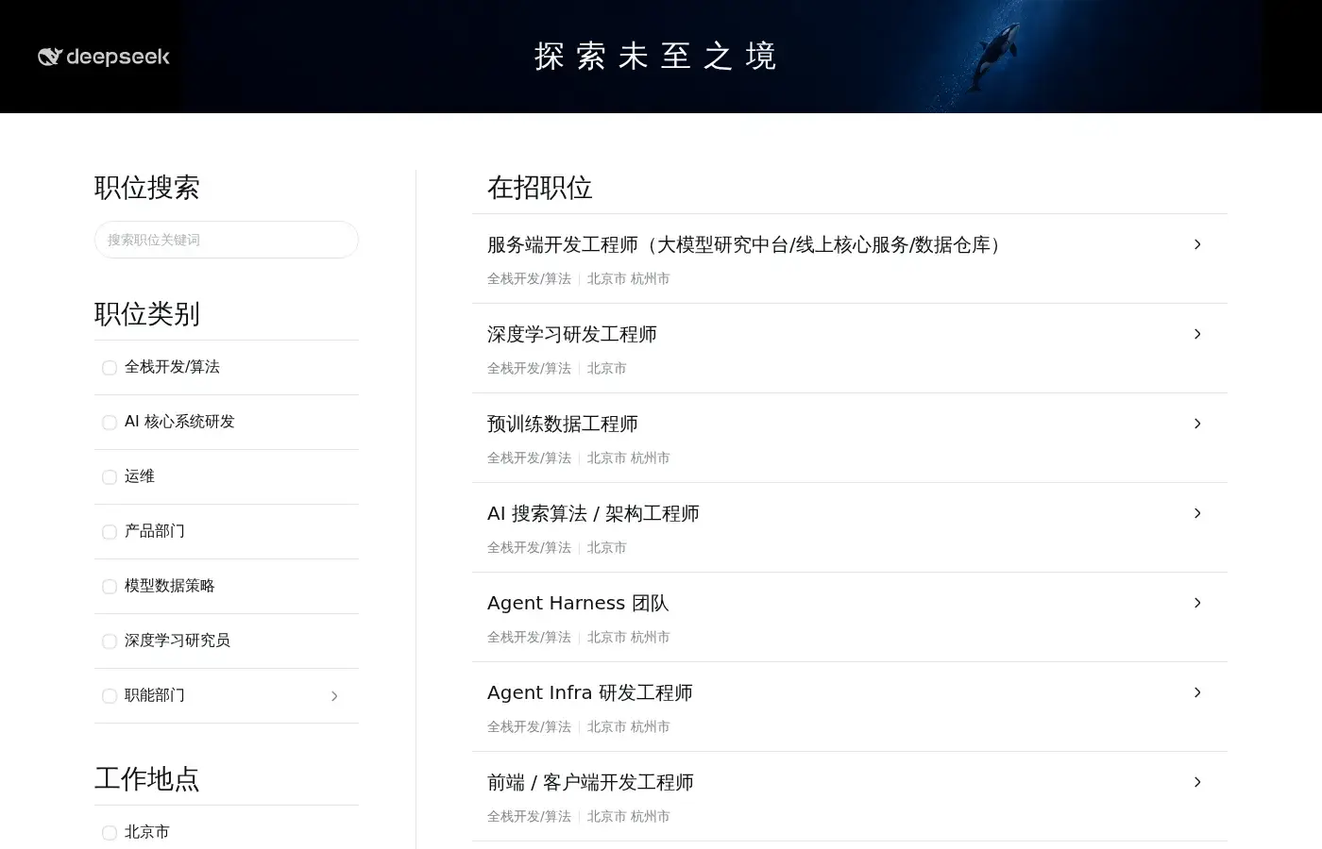This screenshot has width=1322, height=849.
Task: Click the 全栈开发/算法 category label in sidebar
Action: [172, 367]
